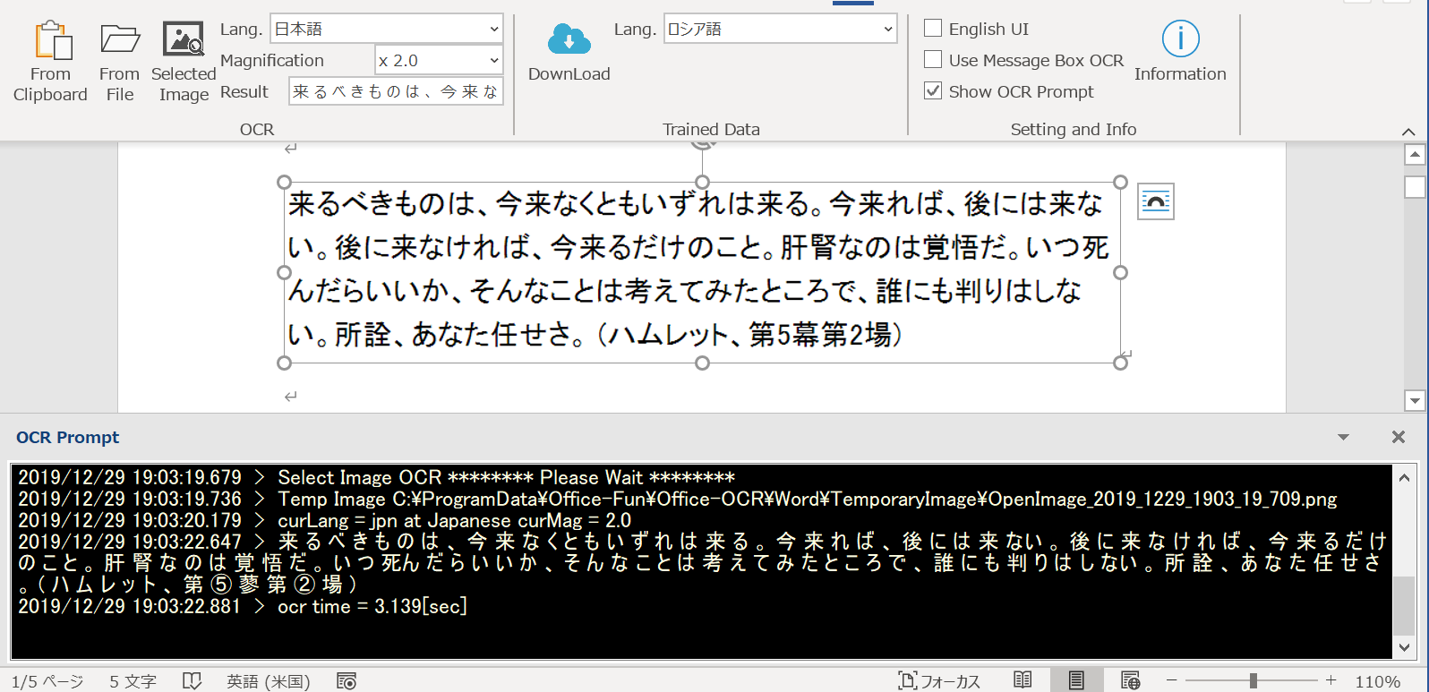Click the Selected Image OCR icon
This screenshot has height=692, width=1429.
184,40
